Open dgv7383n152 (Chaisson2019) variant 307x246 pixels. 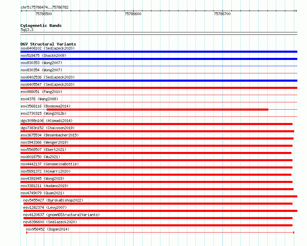tap(48, 128)
